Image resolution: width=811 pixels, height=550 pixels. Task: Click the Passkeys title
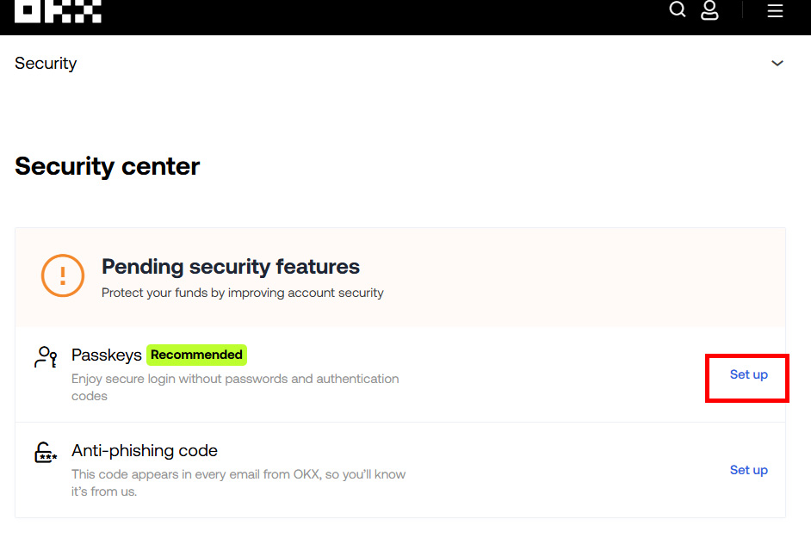point(106,355)
